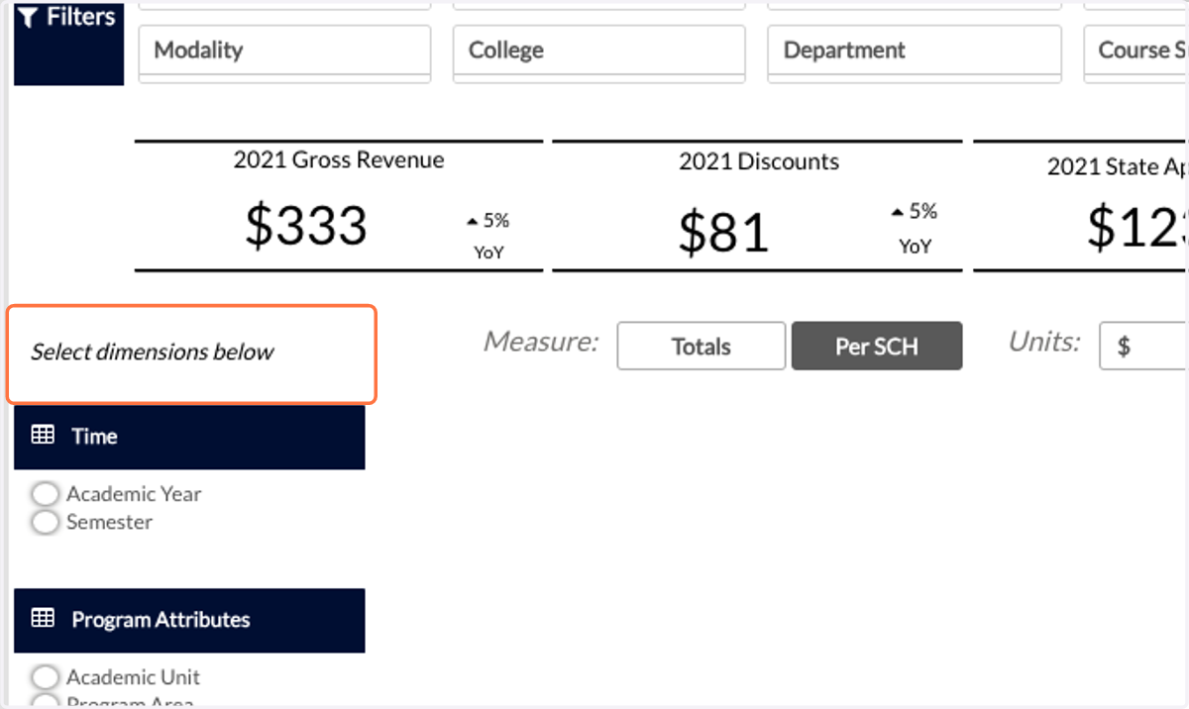
Task: Click the Time section header
Action: coord(189,437)
